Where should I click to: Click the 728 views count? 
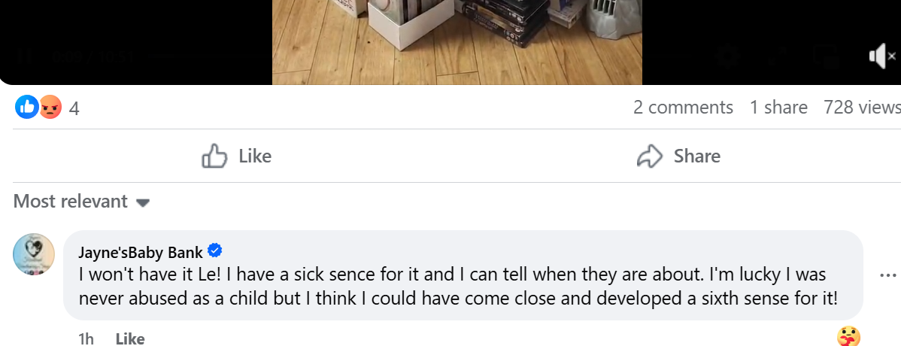tap(862, 108)
